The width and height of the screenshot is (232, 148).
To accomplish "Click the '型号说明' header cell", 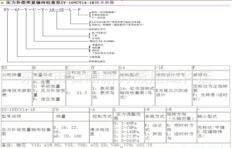I will [27, 116].
